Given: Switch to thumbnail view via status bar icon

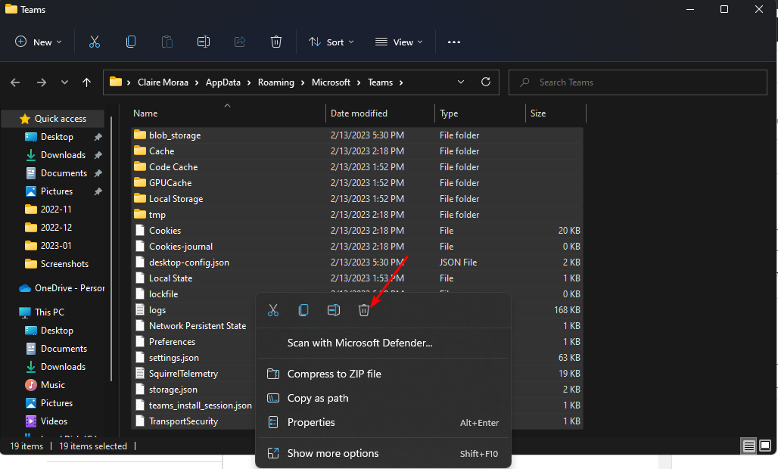Looking at the screenshot, I should [x=764, y=446].
